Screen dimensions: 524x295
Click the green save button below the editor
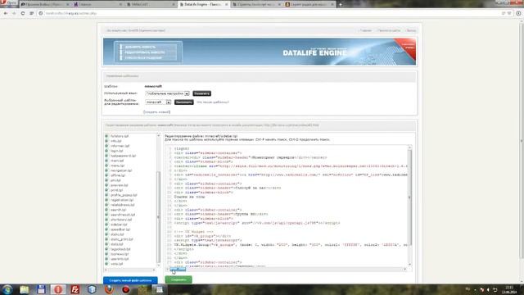[x=178, y=279]
